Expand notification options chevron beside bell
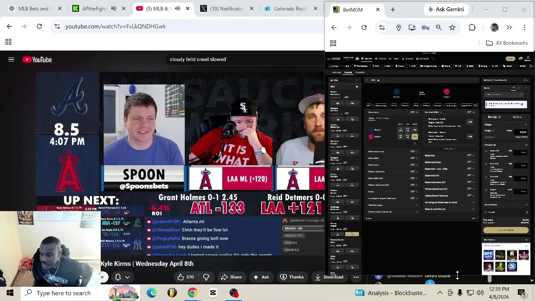 pyautogui.click(x=127, y=277)
